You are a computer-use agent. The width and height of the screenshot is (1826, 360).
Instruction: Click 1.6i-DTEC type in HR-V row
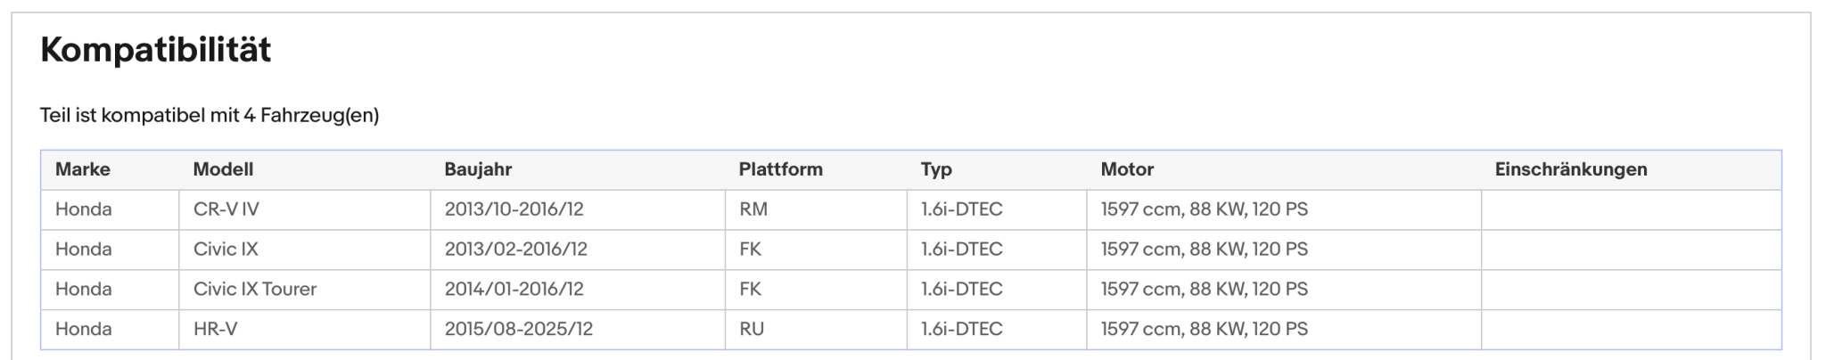coord(962,329)
